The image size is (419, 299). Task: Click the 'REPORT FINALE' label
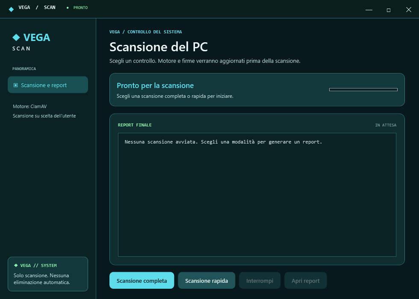tap(135, 125)
